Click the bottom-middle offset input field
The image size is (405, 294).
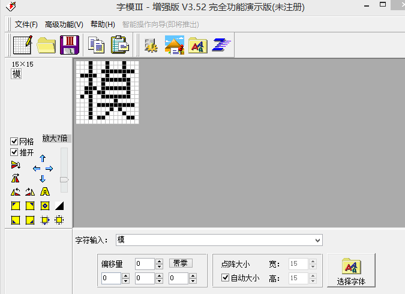click(x=145, y=278)
